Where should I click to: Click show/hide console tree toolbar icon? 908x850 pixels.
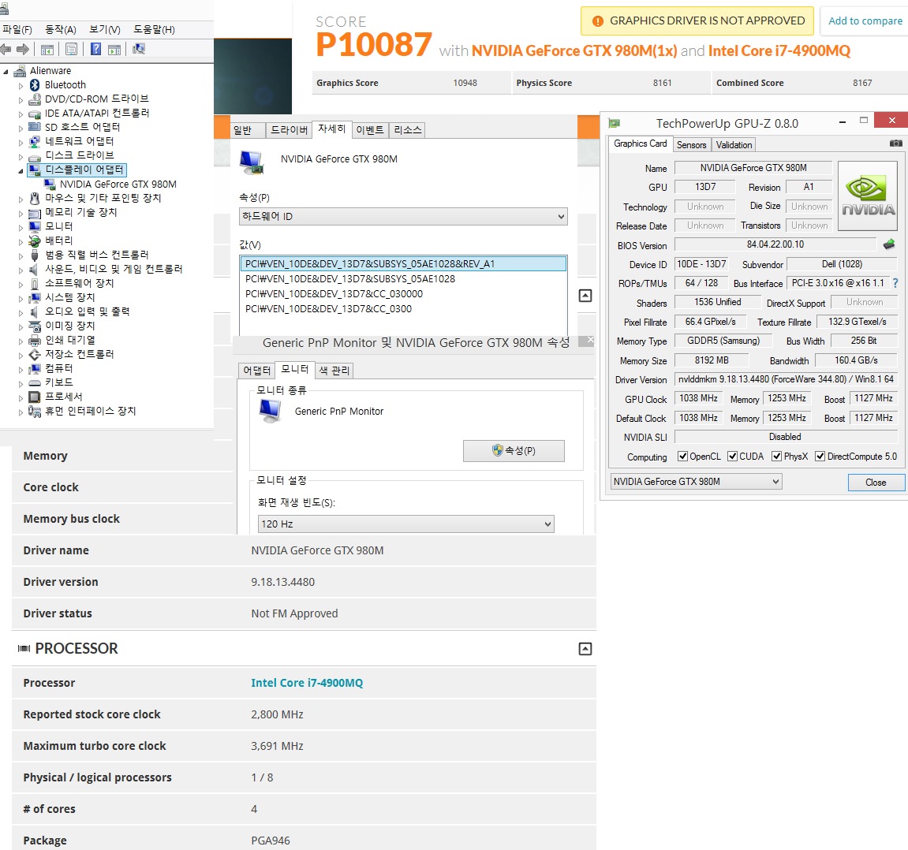click(x=47, y=50)
